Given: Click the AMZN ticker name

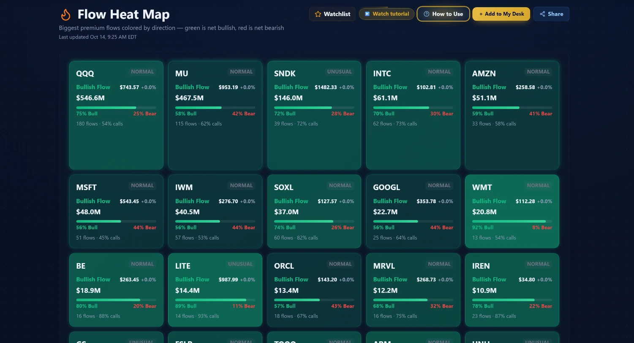Looking at the screenshot, I should (x=484, y=73).
